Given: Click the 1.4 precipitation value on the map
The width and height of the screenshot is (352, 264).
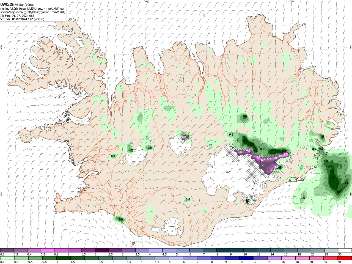Looking at the screenshot, I should (x=246, y=141).
